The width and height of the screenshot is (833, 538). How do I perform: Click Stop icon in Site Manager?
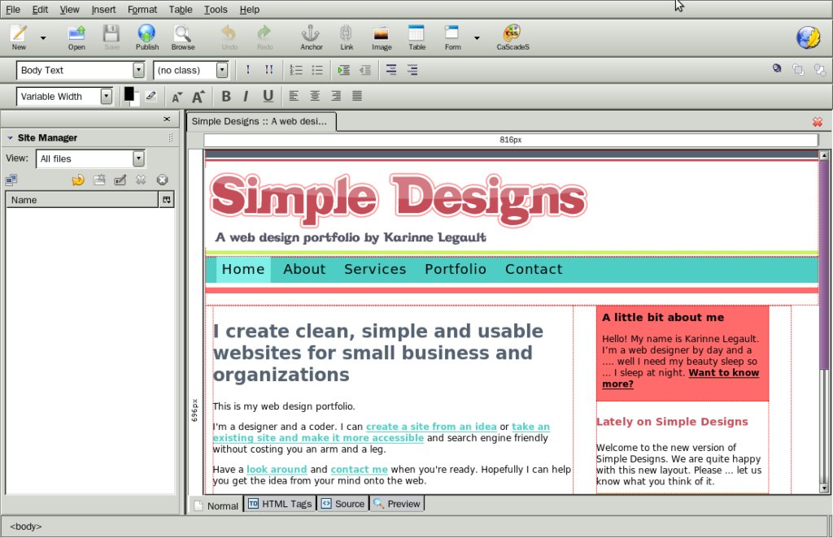click(x=163, y=180)
